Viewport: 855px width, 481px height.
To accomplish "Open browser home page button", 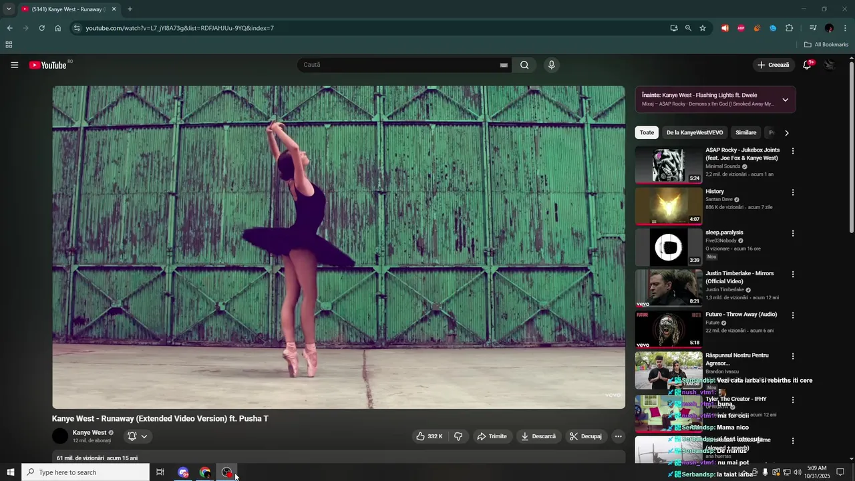I will (x=57, y=28).
